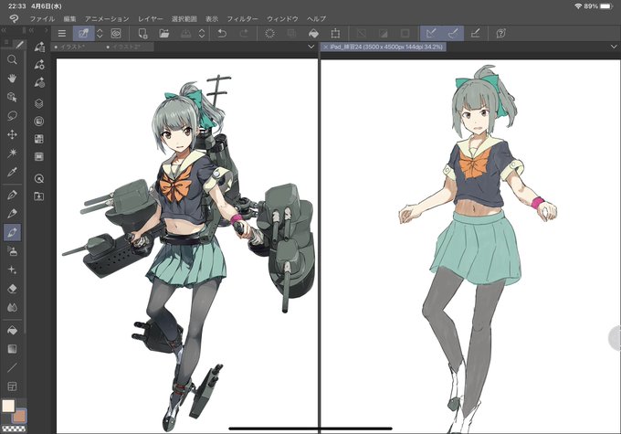Select the Airbrush tool
621x434 pixels.
click(x=12, y=251)
